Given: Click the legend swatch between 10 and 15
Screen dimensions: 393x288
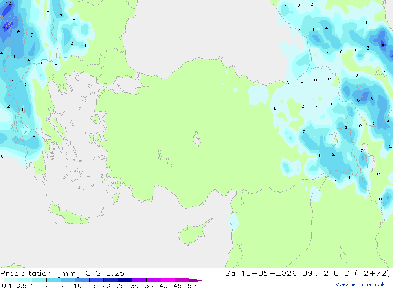Looking at the screenshot, I should tap(82, 280).
